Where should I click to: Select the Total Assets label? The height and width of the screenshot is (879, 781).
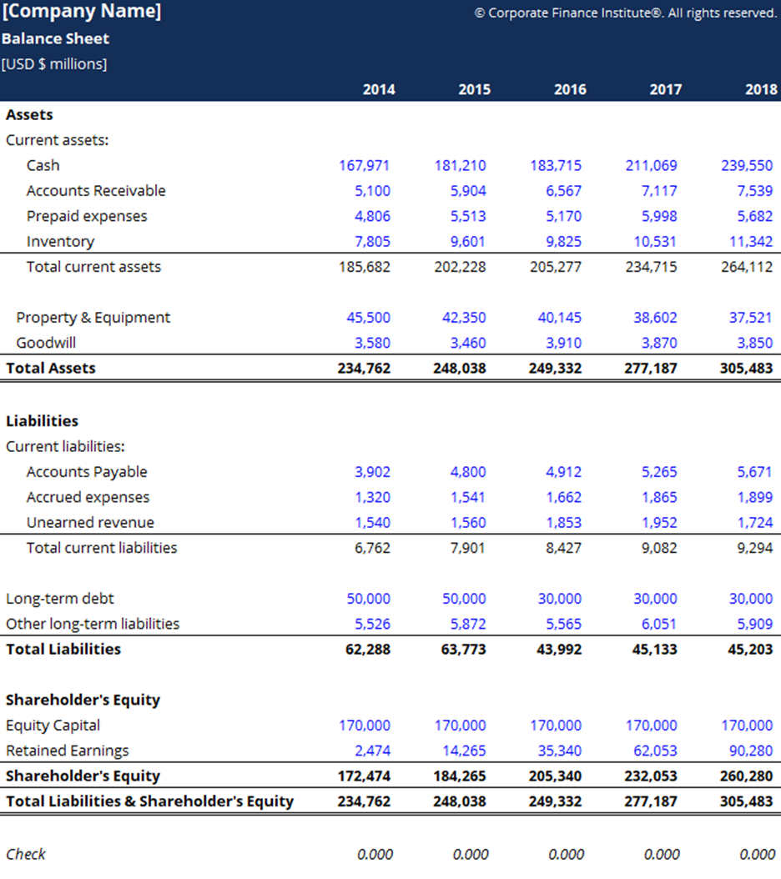(50, 367)
